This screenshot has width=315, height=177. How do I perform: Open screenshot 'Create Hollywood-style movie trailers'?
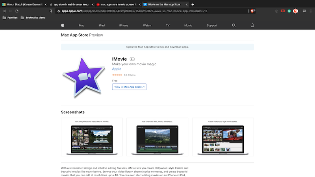click(223, 137)
